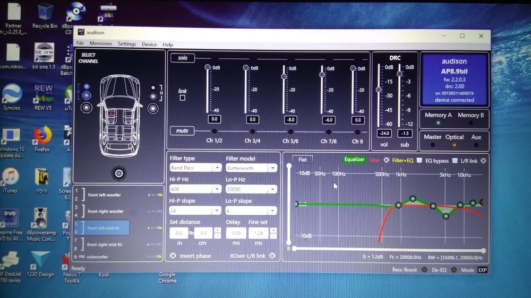Click the audison app icon in title bar
531x298 pixels.
(x=81, y=32)
